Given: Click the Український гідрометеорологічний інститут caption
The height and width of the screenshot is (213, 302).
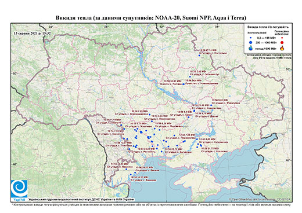Looking at the screenshot, I should tap(81, 199).
